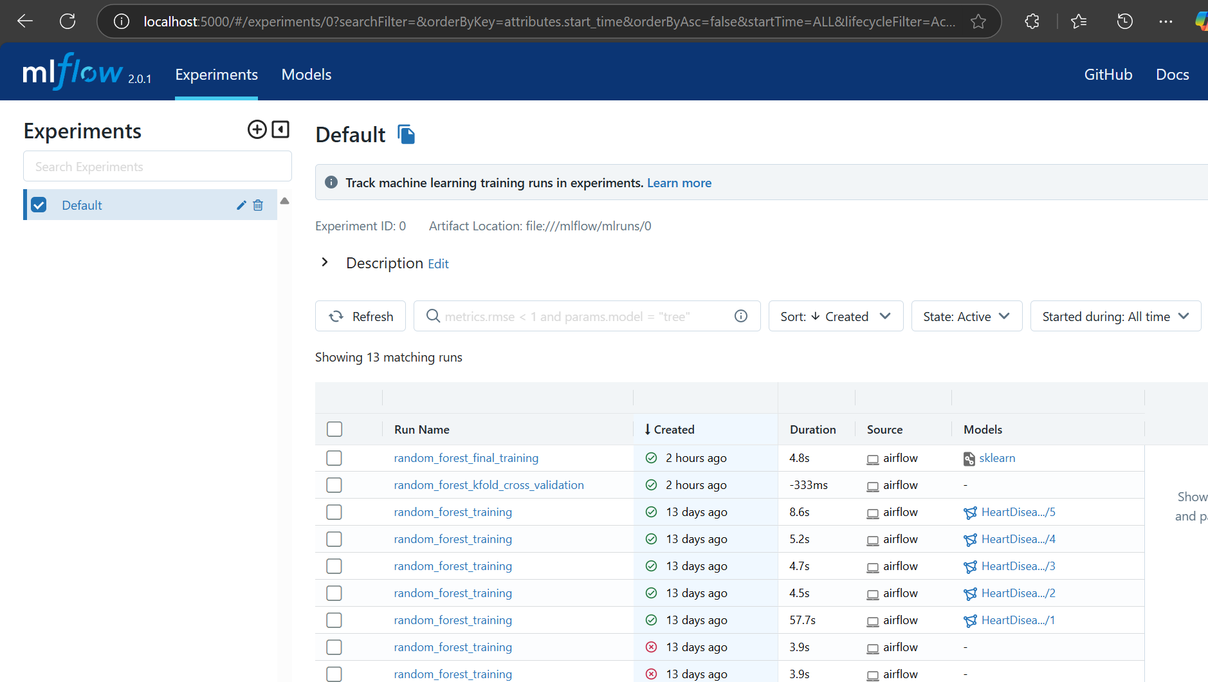Check the run with 4.5s duration

(334, 593)
